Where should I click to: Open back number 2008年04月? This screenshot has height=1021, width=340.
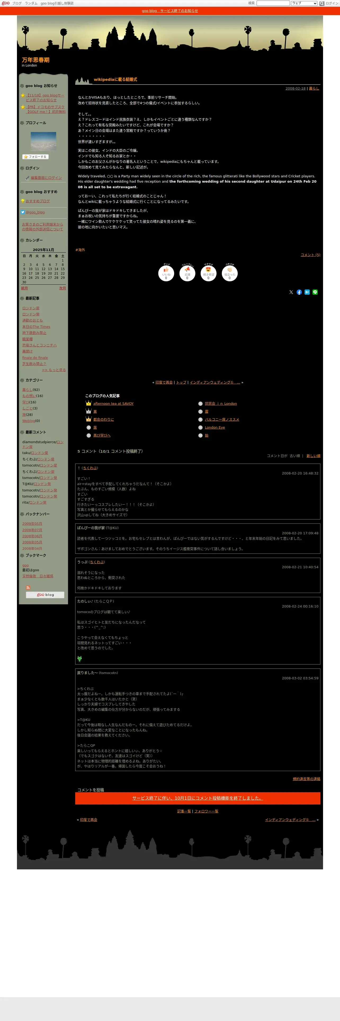tap(32, 549)
